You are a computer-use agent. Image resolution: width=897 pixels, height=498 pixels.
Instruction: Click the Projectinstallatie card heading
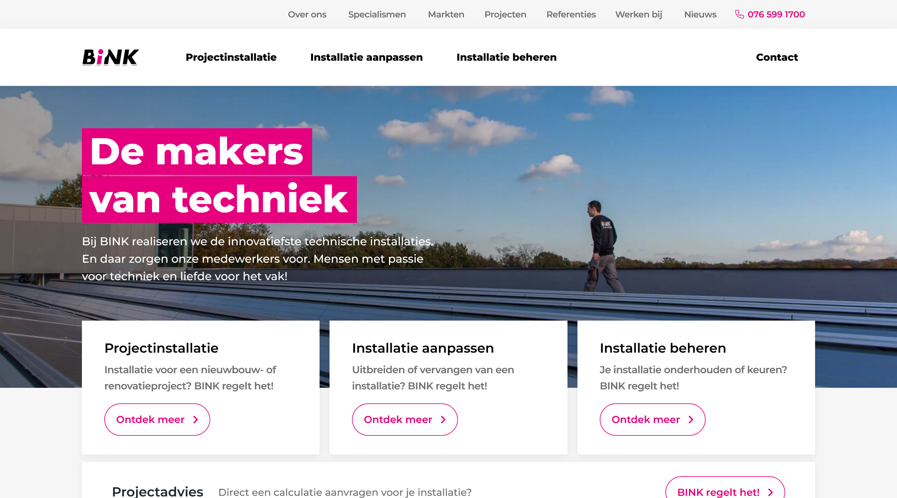pos(162,348)
